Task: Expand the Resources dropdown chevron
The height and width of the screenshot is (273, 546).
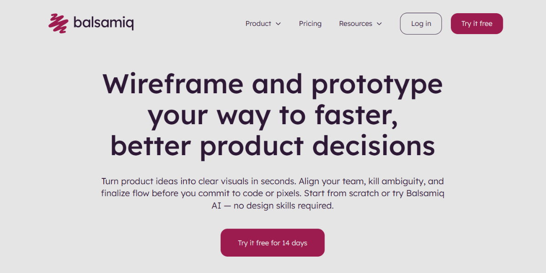Action: click(x=379, y=24)
